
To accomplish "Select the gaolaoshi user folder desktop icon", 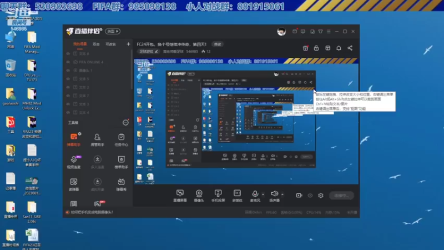I will pyautogui.click(x=11, y=97).
